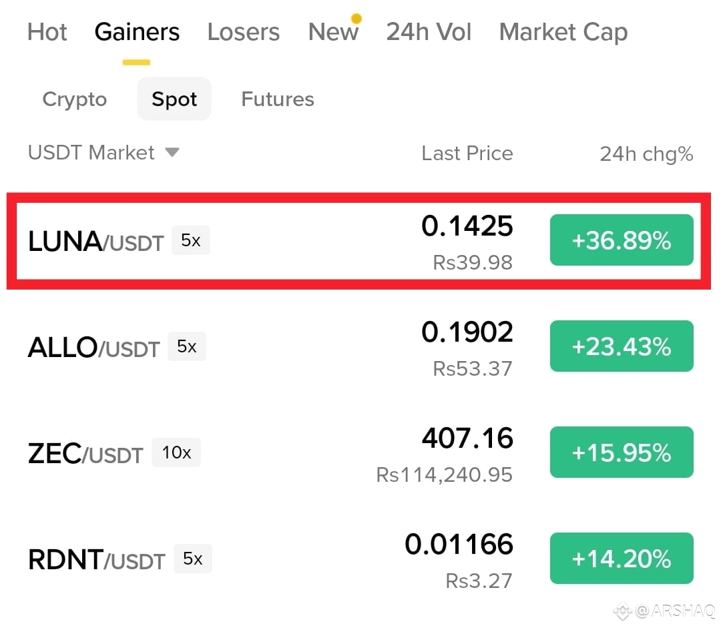
Task: Open the 24h Vol tab
Action: pos(429,32)
